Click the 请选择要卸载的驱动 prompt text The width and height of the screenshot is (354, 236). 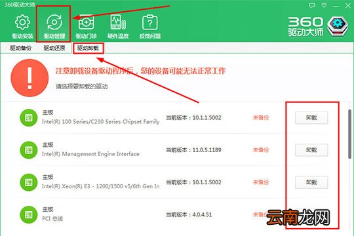coord(82,87)
